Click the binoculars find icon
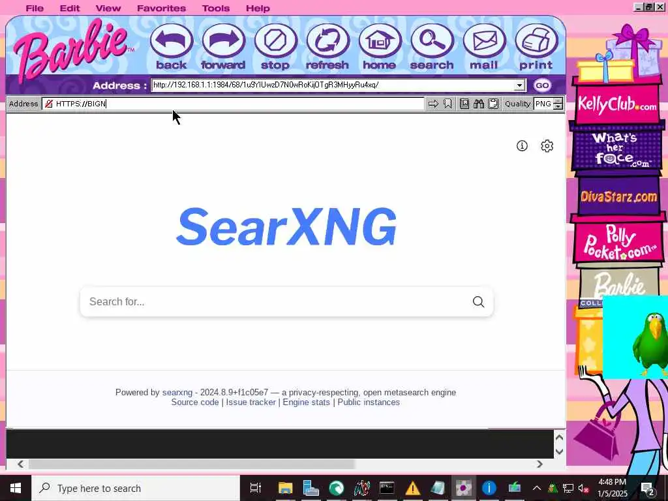Viewport: 668px width, 501px height. (478, 104)
